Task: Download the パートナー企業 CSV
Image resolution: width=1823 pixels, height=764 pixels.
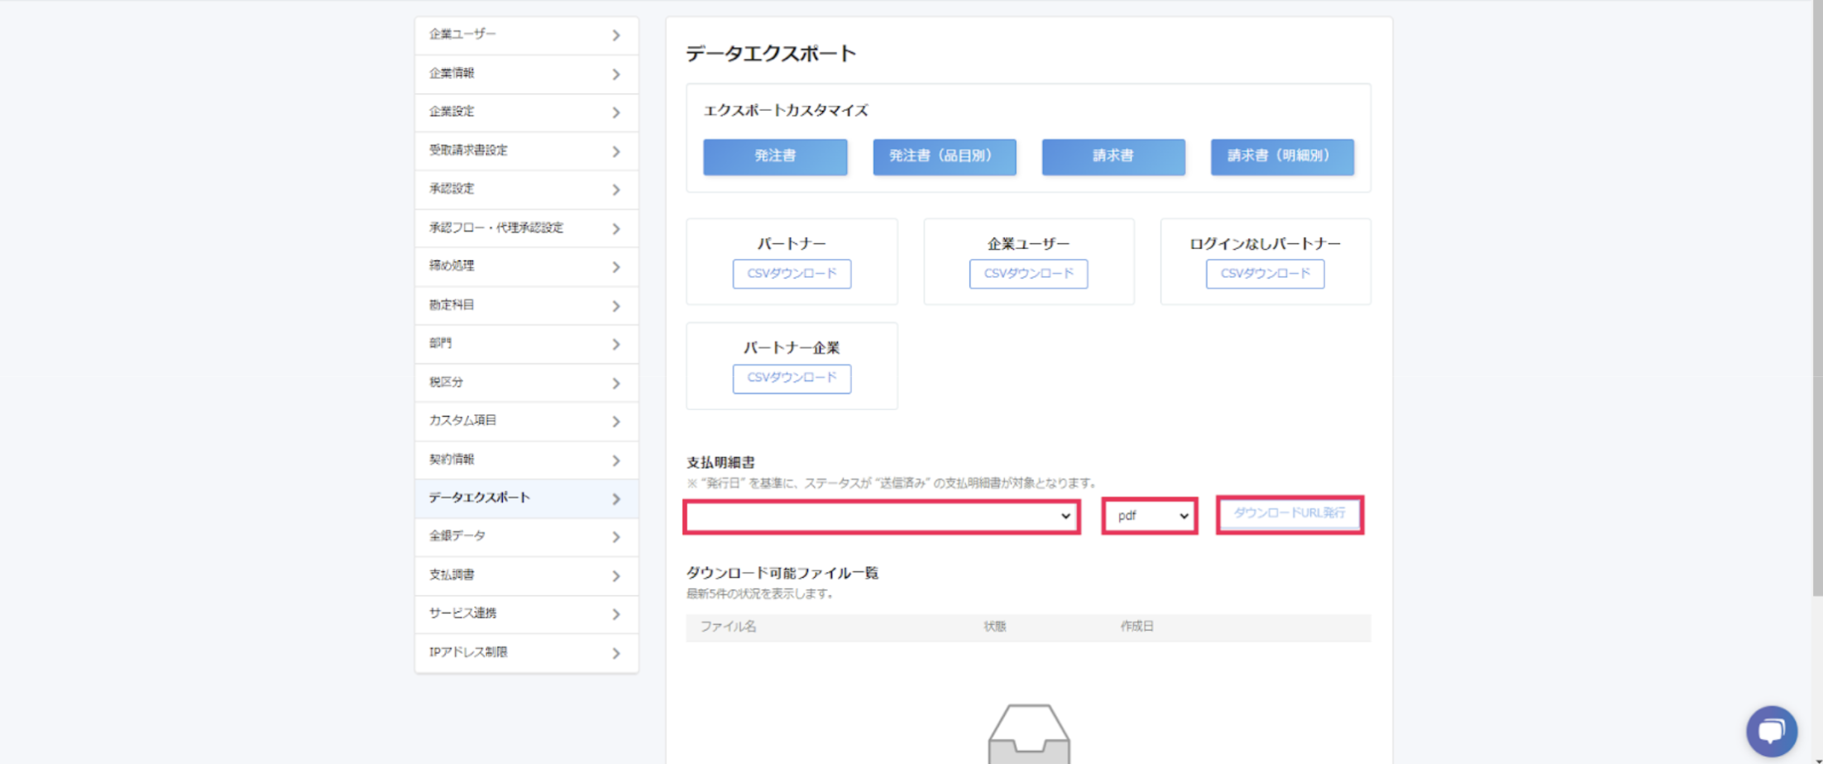Action: coord(792,378)
